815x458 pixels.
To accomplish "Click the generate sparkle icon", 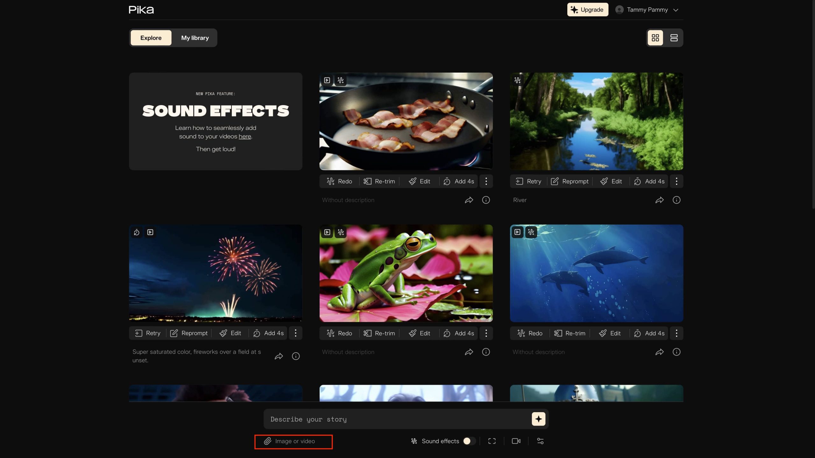I will [x=538, y=419].
